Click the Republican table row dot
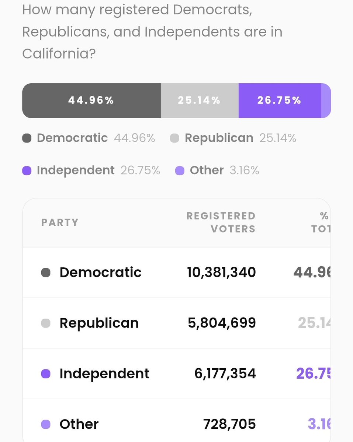353x442 pixels. [46, 323]
